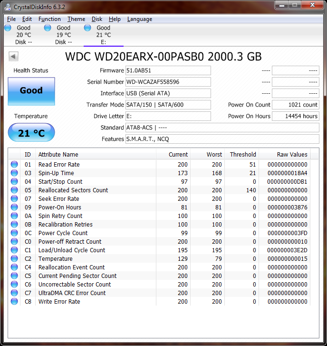This screenshot has width=327, height=346.
Task: Click raw value 0000000018A4
Action: [x=288, y=173]
